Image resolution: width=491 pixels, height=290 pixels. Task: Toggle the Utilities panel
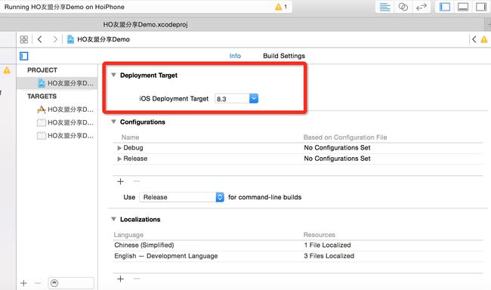pos(481,7)
